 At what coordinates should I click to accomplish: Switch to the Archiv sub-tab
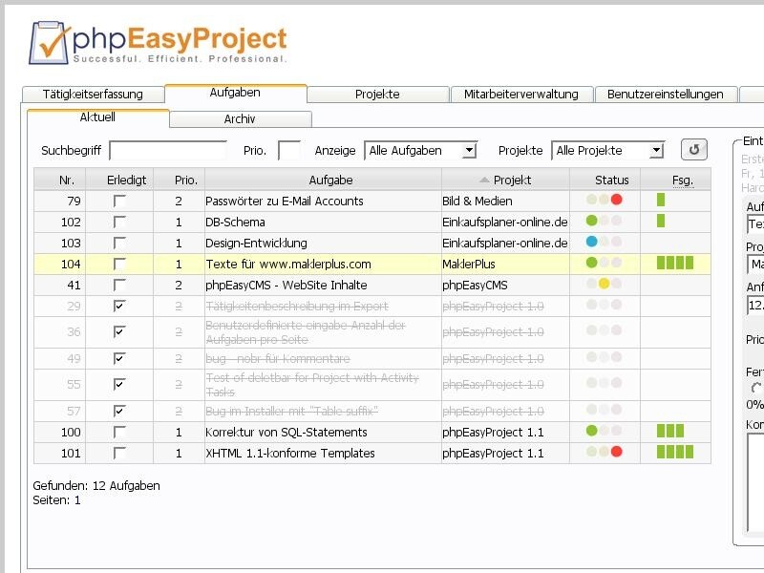point(241,118)
